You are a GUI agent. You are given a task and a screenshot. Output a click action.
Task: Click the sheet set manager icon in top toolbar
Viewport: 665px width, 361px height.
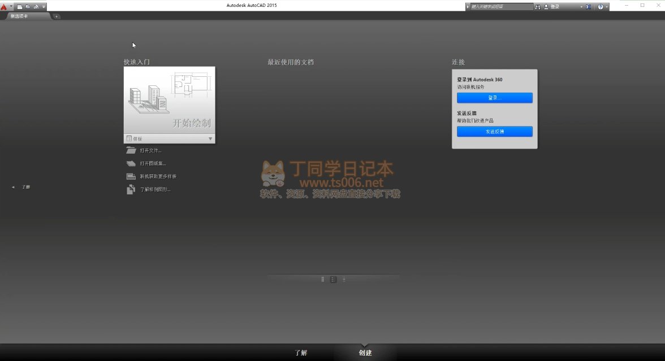click(x=36, y=7)
